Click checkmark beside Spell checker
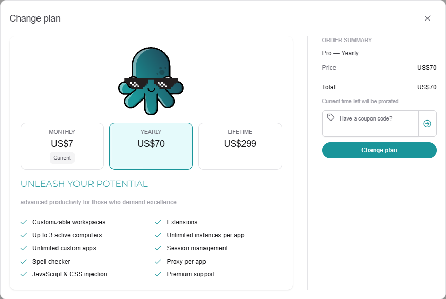Image resolution: width=446 pixels, height=299 pixels. [24, 262]
